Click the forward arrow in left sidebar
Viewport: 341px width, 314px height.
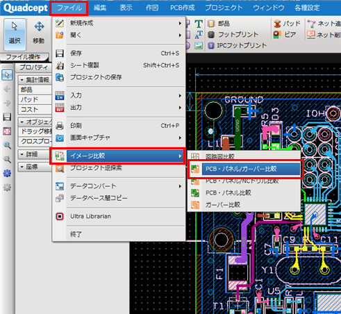click(x=7, y=103)
